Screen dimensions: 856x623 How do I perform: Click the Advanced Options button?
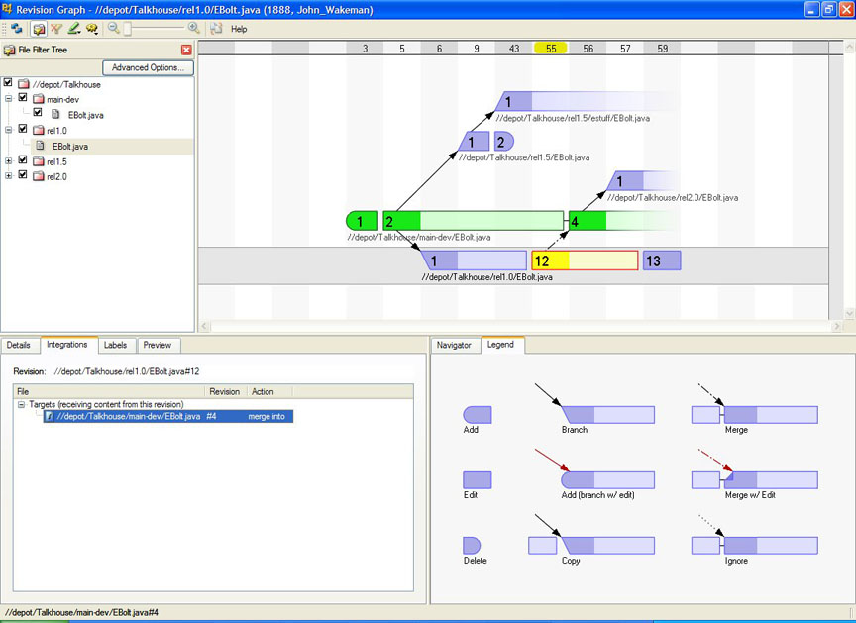tap(149, 67)
